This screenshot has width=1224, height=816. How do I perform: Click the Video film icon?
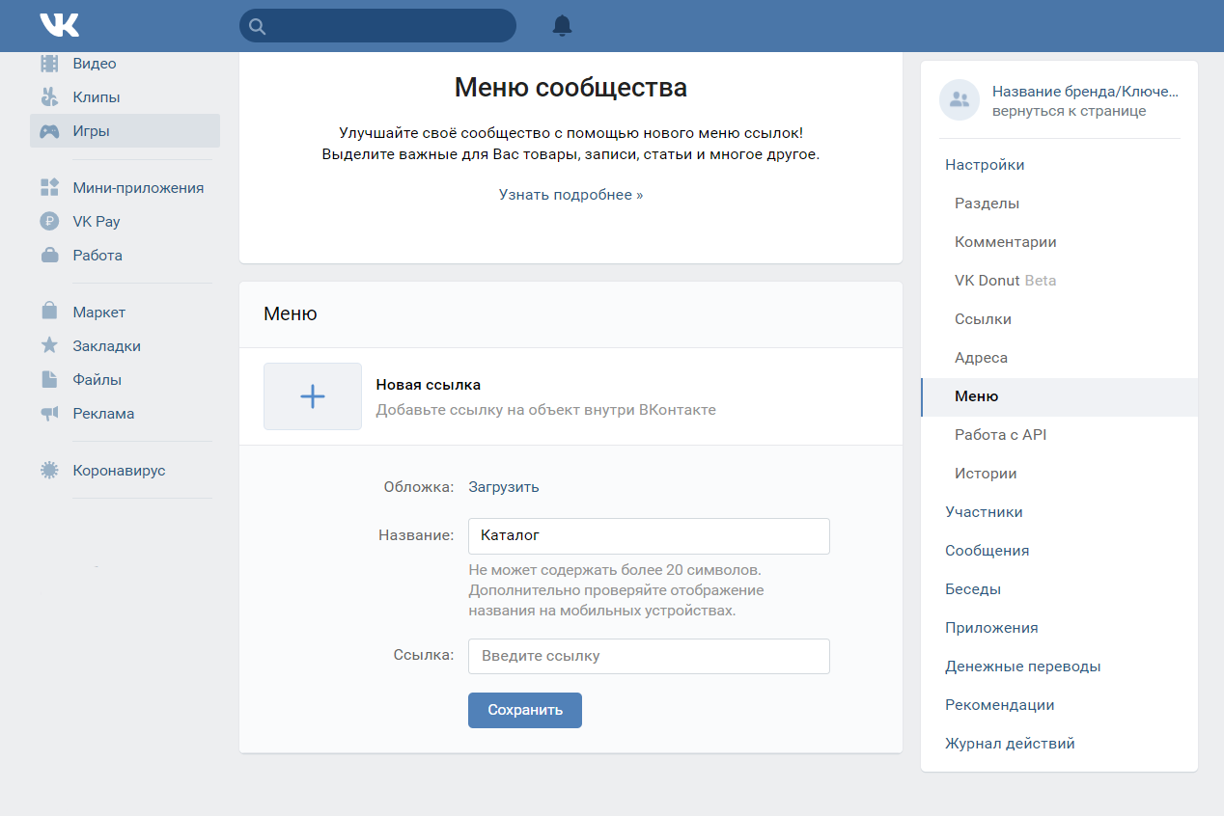[49, 64]
